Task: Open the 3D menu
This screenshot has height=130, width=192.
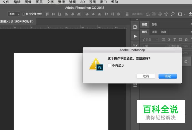Action: click(x=82, y=2)
